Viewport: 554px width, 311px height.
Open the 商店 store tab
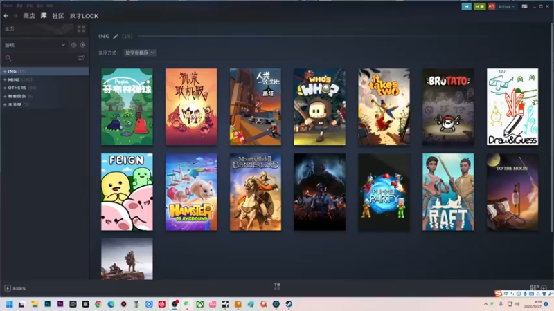pyautogui.click(x=29, y=16)
